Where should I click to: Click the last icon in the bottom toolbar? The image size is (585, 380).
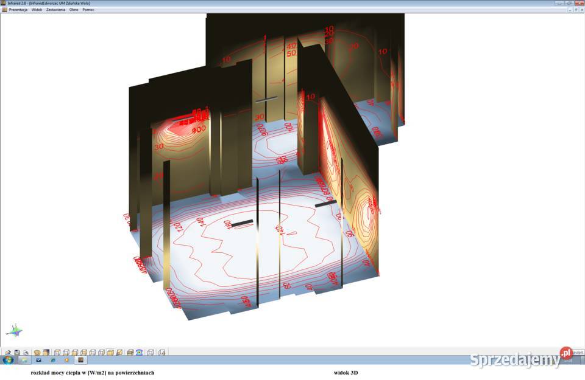(162, 352)
